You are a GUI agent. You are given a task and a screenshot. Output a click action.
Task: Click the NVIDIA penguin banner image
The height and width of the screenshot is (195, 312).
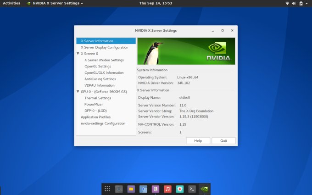point(186,51)
